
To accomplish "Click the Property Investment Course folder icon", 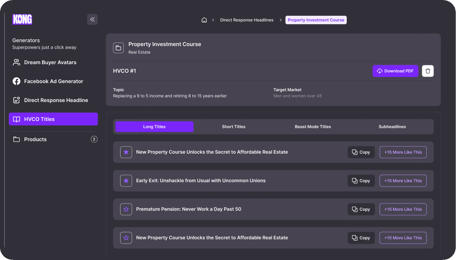I will pyautogui.click(x=118, y=48).
